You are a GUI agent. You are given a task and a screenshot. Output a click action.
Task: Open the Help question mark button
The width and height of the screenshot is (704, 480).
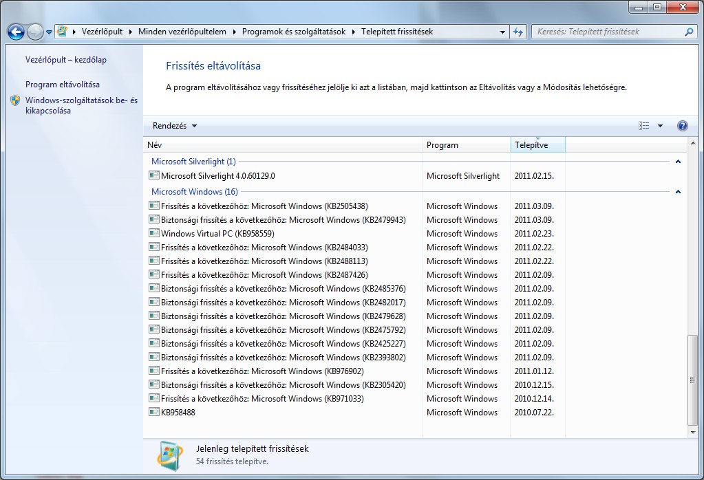(682, 126)
